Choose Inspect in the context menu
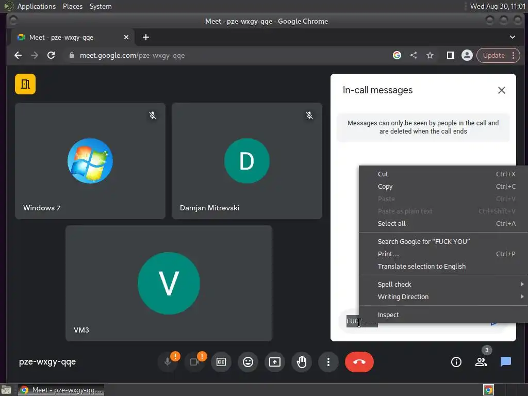 [443, 315]
